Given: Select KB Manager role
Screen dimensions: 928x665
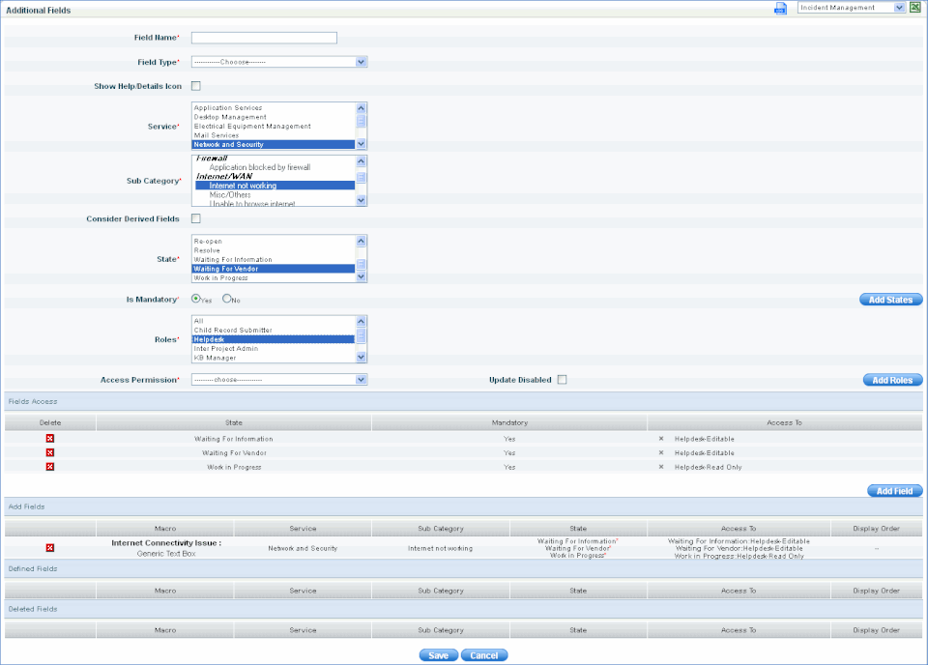Looking at the screenshot, I should point(274,358).
